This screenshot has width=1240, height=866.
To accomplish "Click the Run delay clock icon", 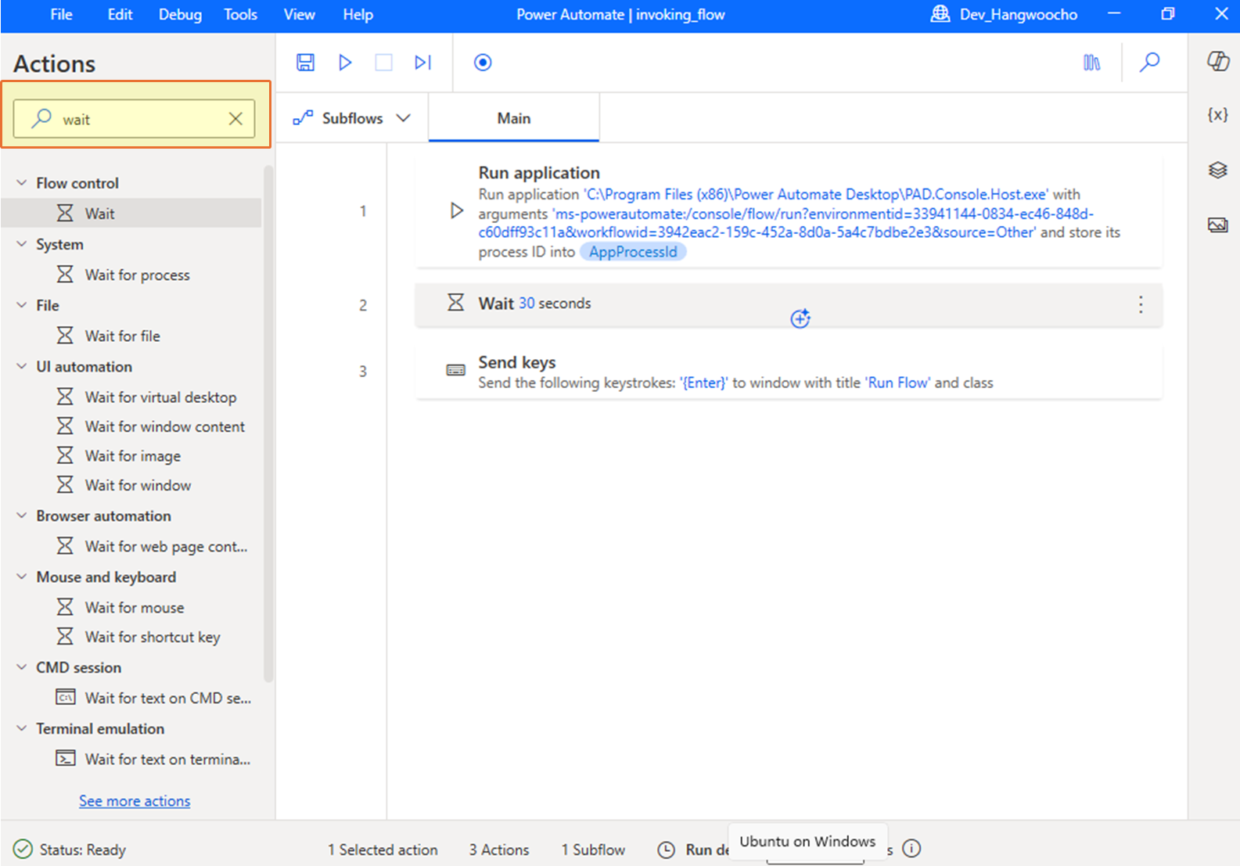I will 666,850.
